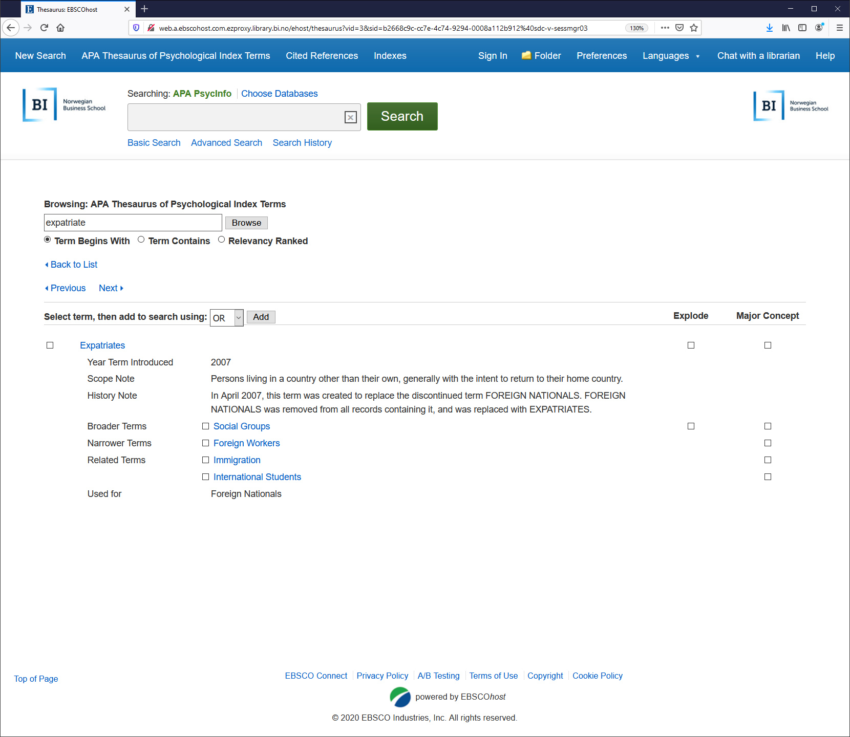The height and width of the screenshot is (737, 850).
Task: Open page actions ellipsis in address bar
Action: pyautogui.click(x=665, y=28)
